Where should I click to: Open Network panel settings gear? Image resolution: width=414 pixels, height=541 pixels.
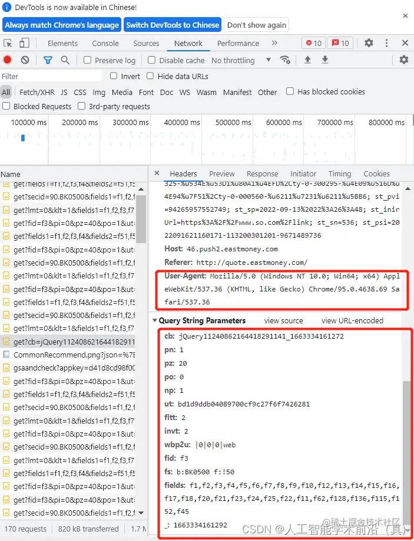point(403,60)
